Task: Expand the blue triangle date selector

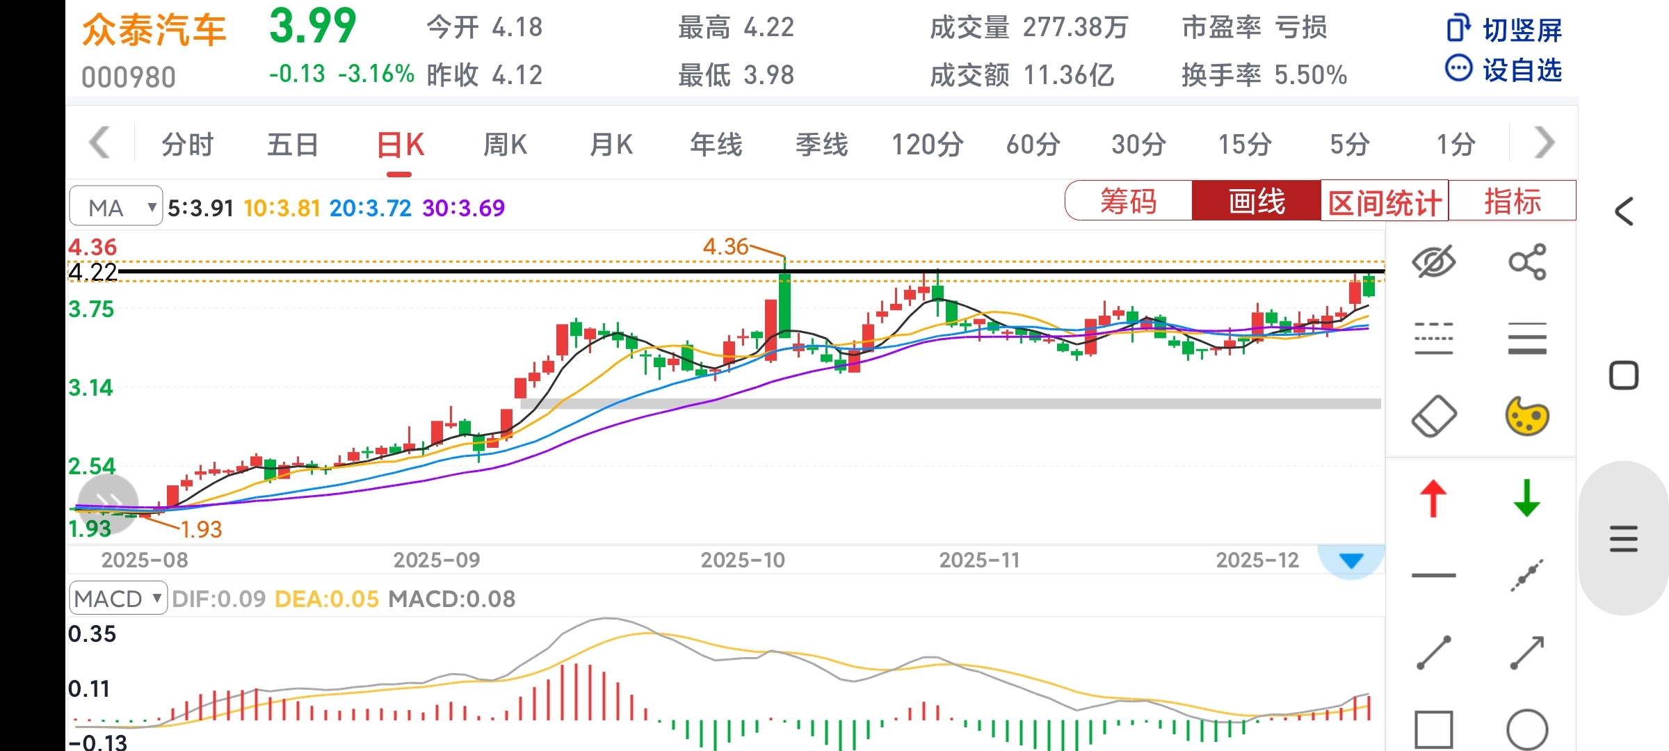Action: pos(1350,560)
